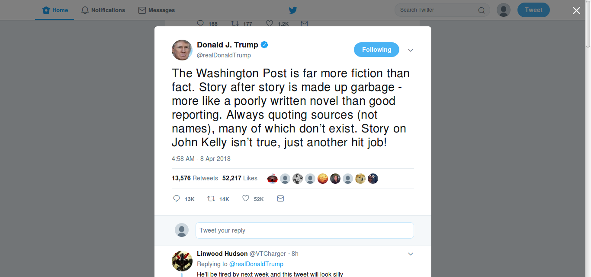Click the Twitter bird logo

click(x=293, y=9)
